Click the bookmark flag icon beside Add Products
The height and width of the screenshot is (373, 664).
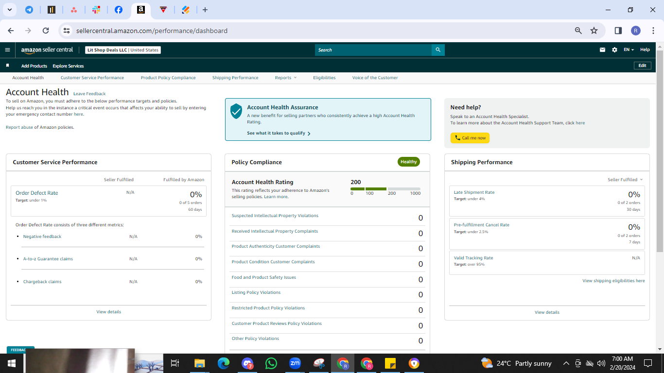pos(7,66)
